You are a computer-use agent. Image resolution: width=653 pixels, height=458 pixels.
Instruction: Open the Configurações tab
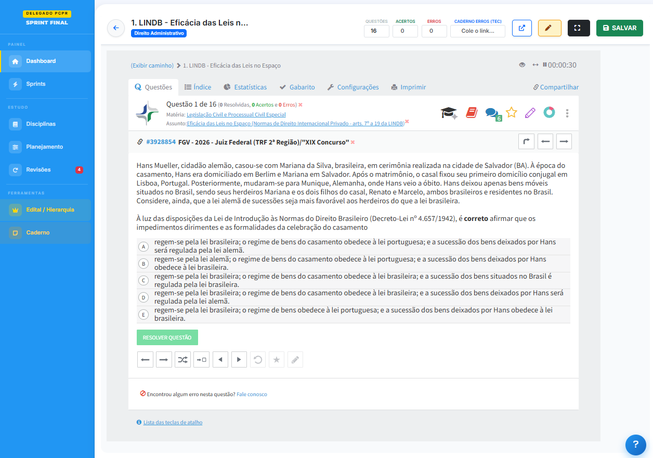[x=353, y=87]
